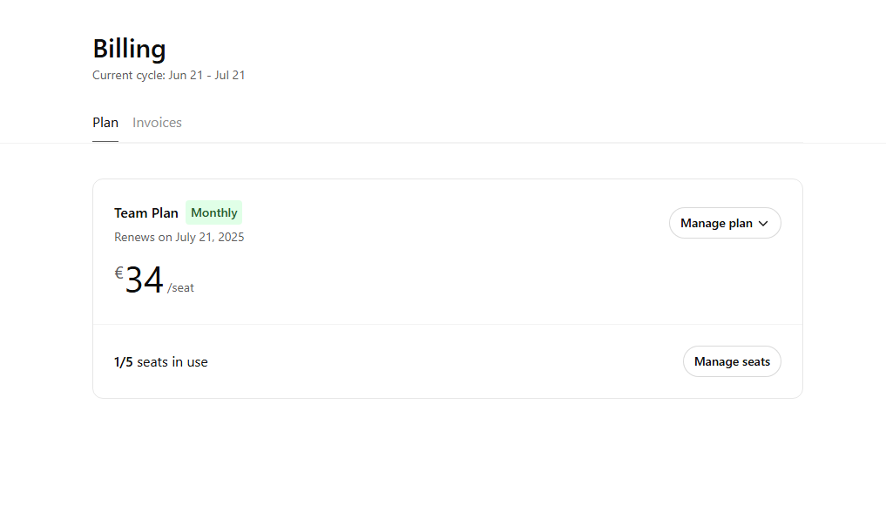Switch to the Invoices tab
886x505 pixels.
157,123
